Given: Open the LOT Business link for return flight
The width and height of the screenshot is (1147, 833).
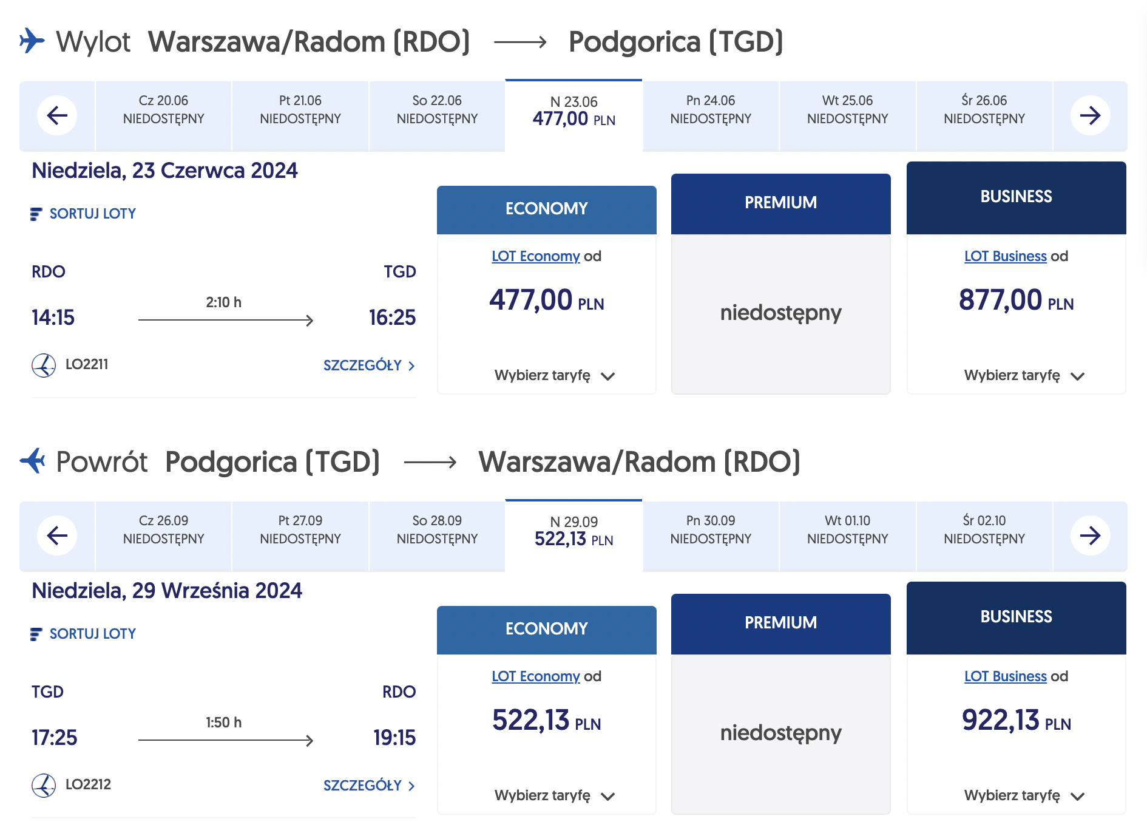Looking at the screenshot, I should (1006, 676).
